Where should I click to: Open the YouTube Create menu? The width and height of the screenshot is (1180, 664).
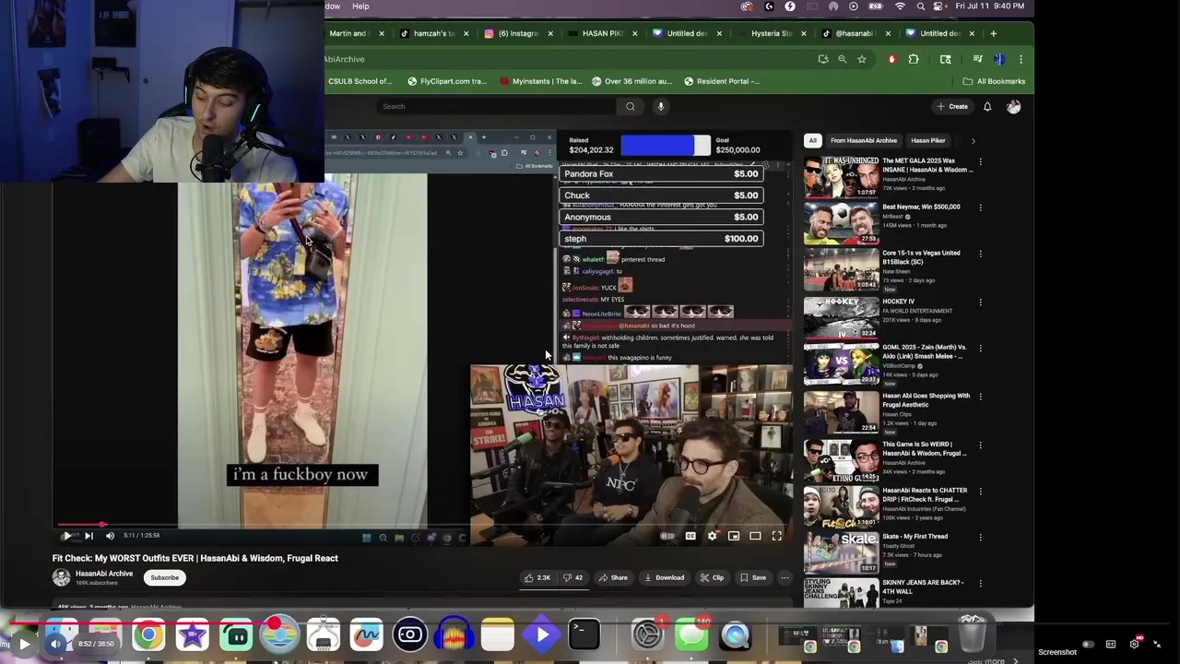[x=952, y=106]
